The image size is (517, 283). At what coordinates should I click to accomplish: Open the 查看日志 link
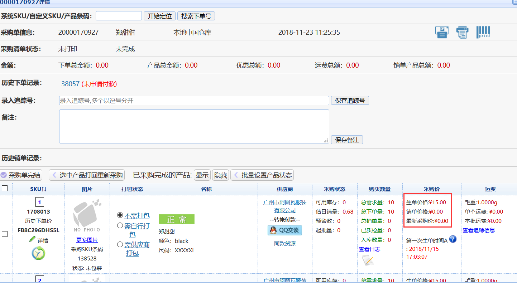[369, 249]
